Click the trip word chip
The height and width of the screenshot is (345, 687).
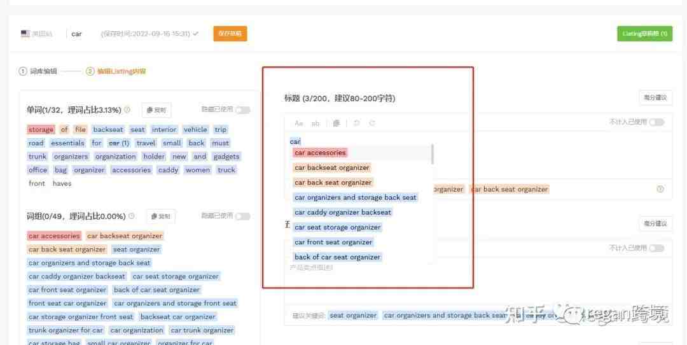pos(220,129)
